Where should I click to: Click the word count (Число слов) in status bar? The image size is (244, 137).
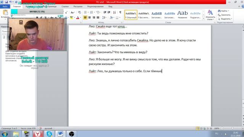click(28, 129)
